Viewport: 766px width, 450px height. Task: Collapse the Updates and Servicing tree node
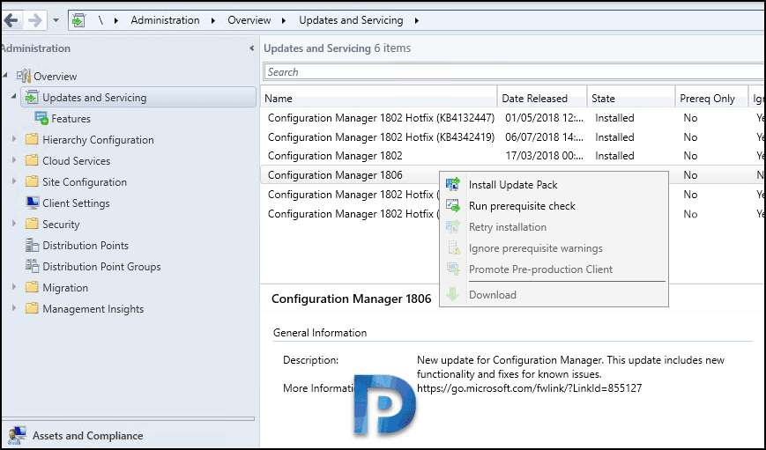[x=14, y=96]
